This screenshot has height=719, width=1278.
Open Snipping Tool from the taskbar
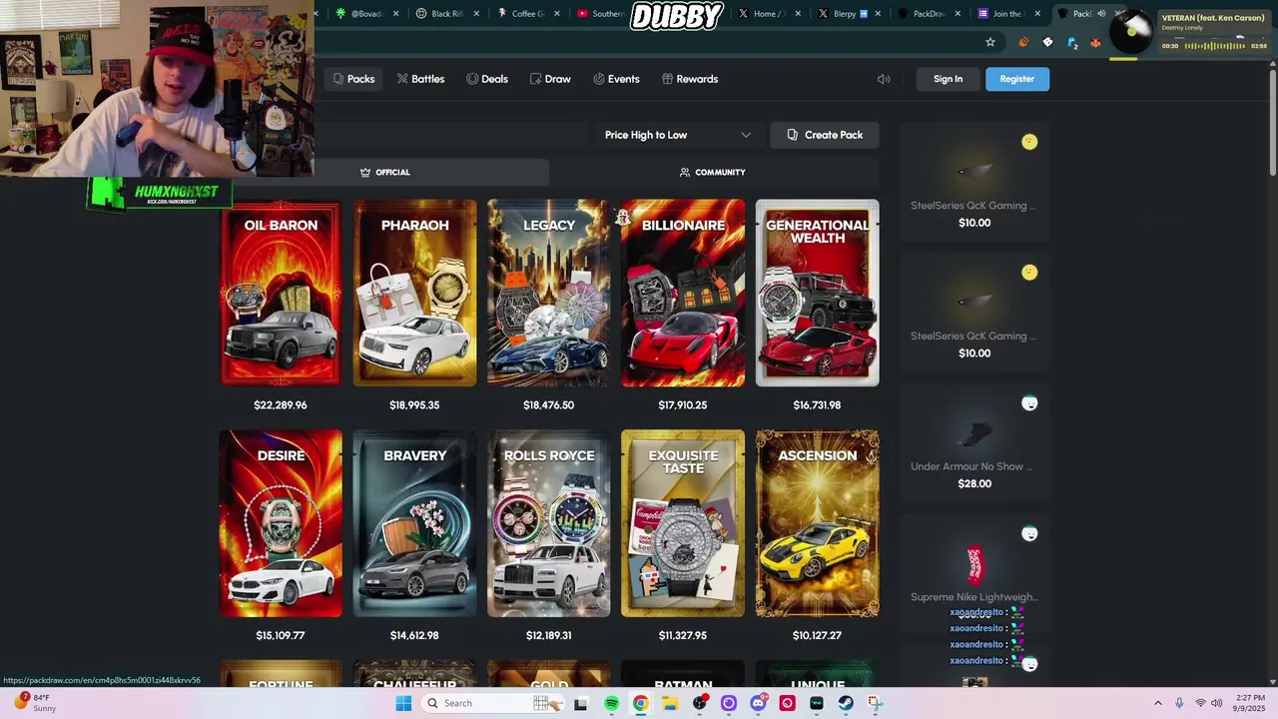tap(875, 703)
